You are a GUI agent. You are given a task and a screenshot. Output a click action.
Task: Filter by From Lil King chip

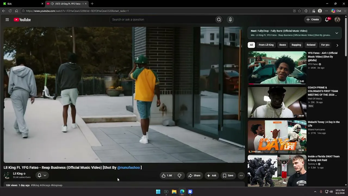(x=266, y=45)
